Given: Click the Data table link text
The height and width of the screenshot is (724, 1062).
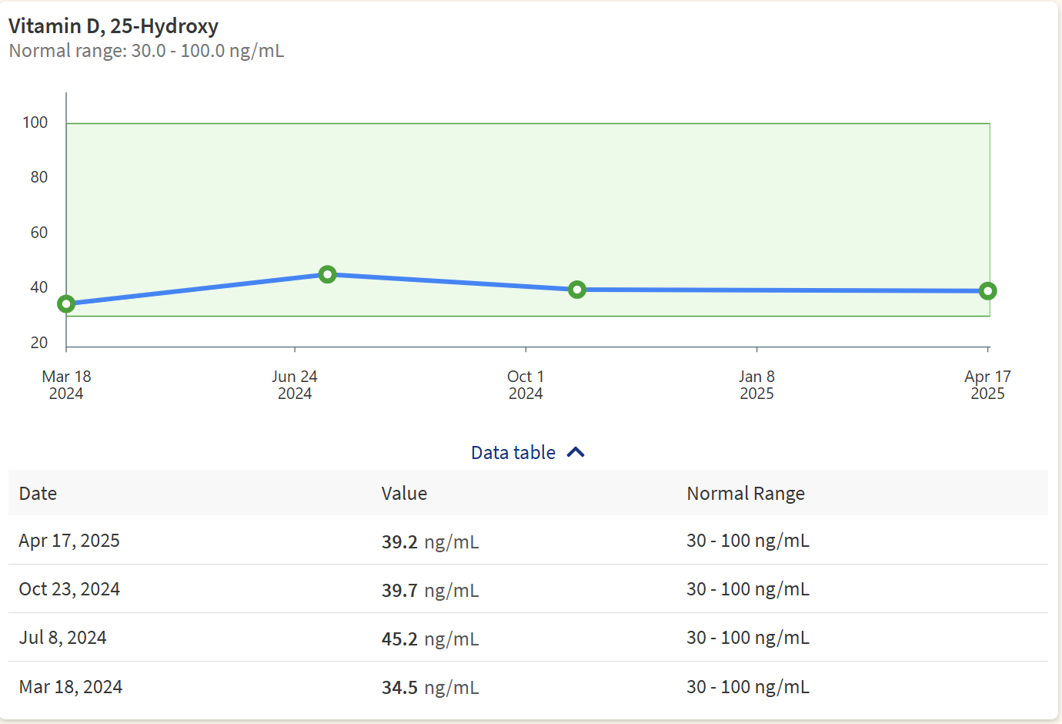Looking at the screenshot, I should (x=513, y=453).
